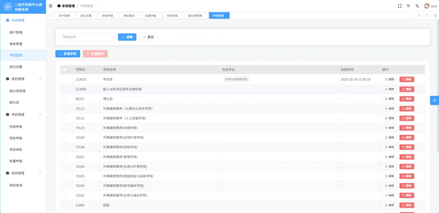Viewport: 439px width, 213px height.
Task: Check the box for row 70108
Action: tap(65, 147)
